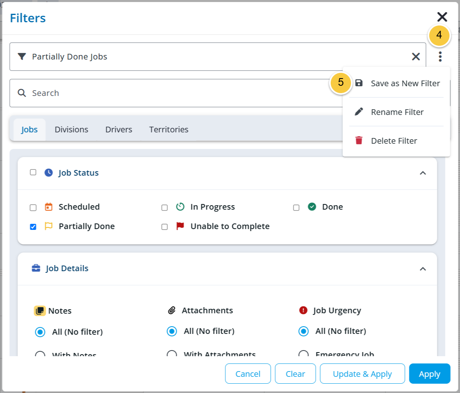This screenshot has width=460, height=393.
Task: Close the Filters dialog
Action: (442, 17)
